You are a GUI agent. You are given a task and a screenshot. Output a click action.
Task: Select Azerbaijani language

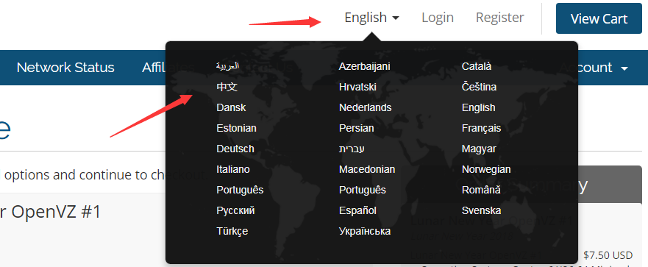pyautogui.click(x=365, y=66)
